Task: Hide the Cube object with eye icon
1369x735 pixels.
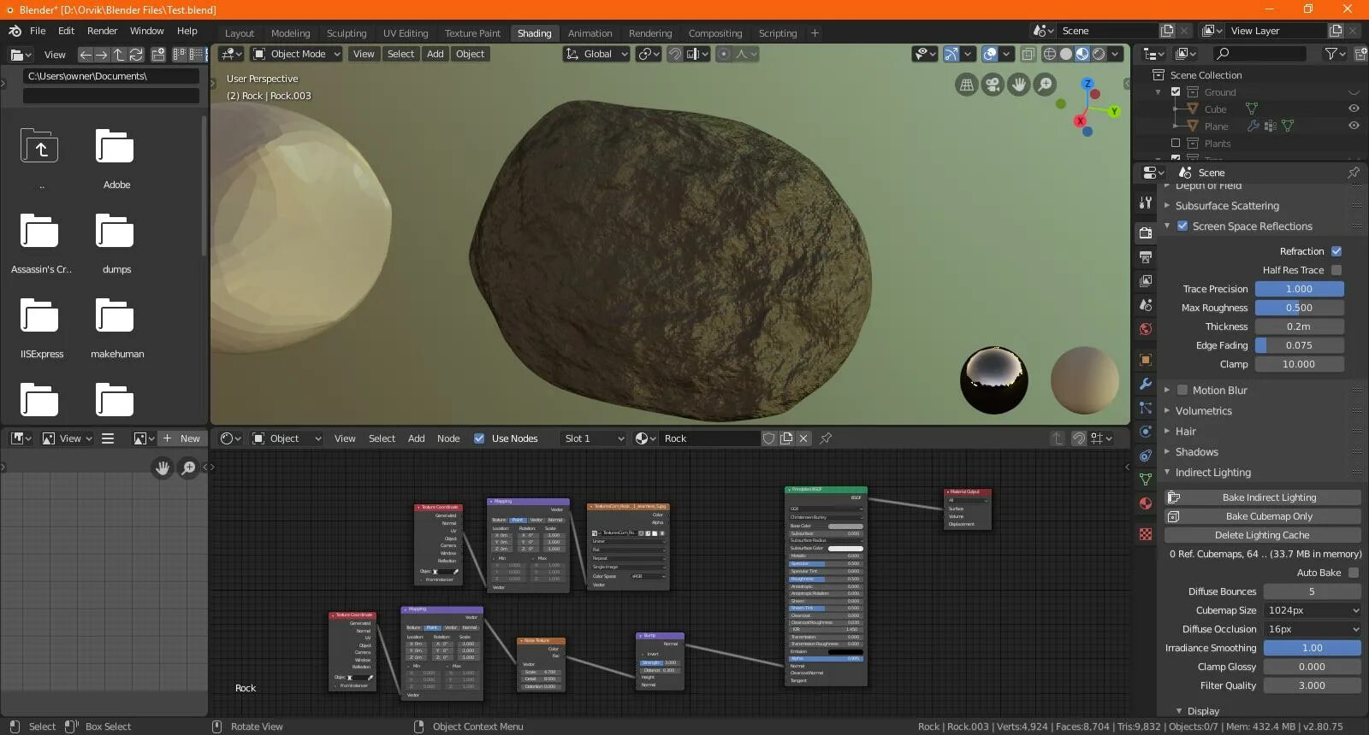Action: (x=1354, y=109)
